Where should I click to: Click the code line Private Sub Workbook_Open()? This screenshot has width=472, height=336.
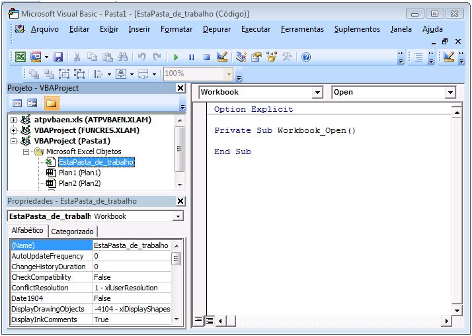[285, 131]
